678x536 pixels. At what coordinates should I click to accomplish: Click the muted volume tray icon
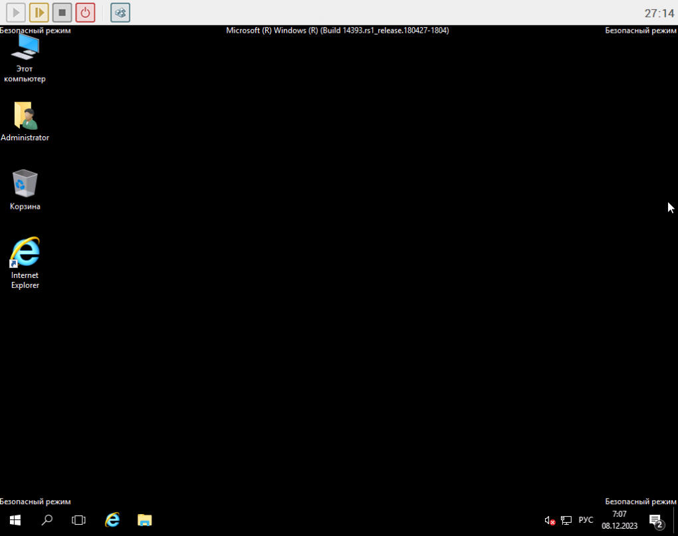(x=550, y=521)
